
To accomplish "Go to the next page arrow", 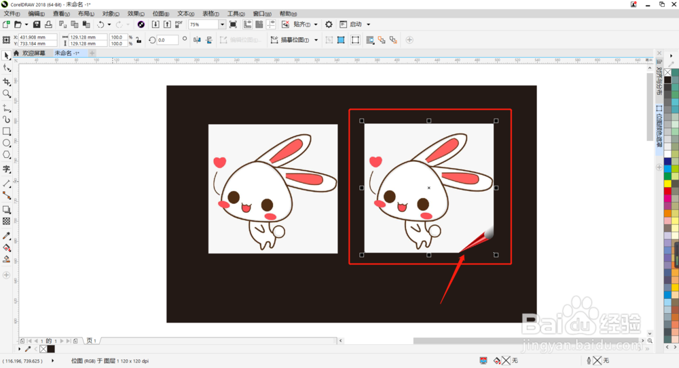I will pyautogui.click(x=62, y=341).
